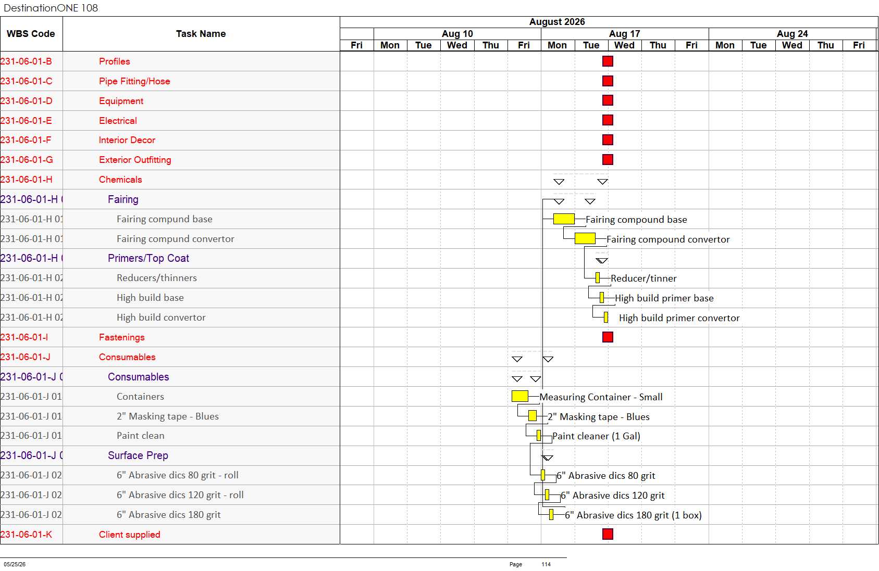Select the yellow Measuring Container - Small bar
This screenshot has height=571, width=879.
point(520,396)
